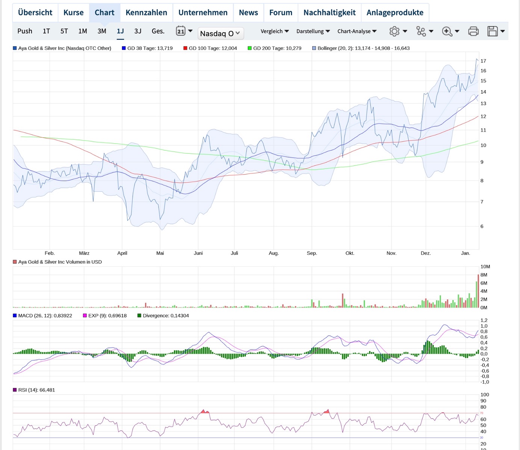Image resolution: width=520 pixels, height=450 pixels.
Task: Show full history with Ges. button
Action: click(x=158, y=31)
